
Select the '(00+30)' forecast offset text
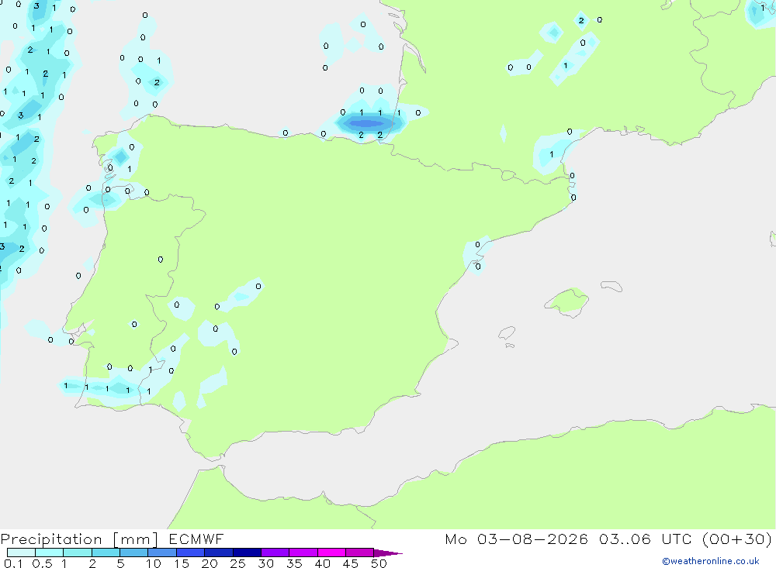point(737,539)
